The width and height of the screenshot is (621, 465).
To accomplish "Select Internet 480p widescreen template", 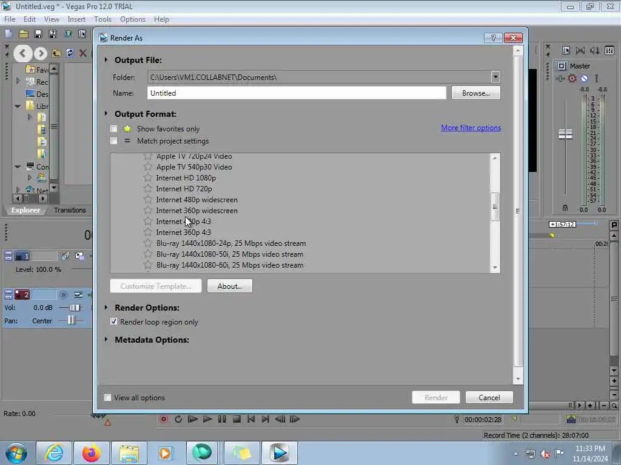I will 197,200.
